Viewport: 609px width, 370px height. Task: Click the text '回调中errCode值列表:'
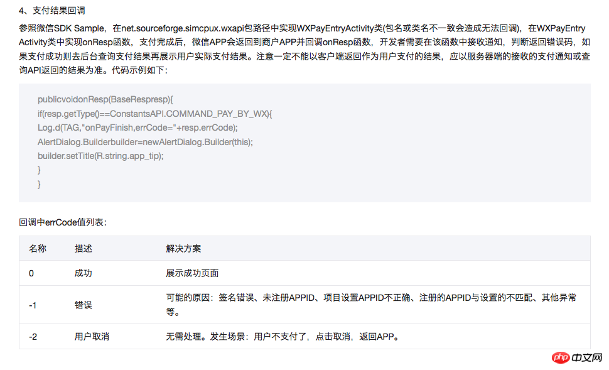coord(63,222)
